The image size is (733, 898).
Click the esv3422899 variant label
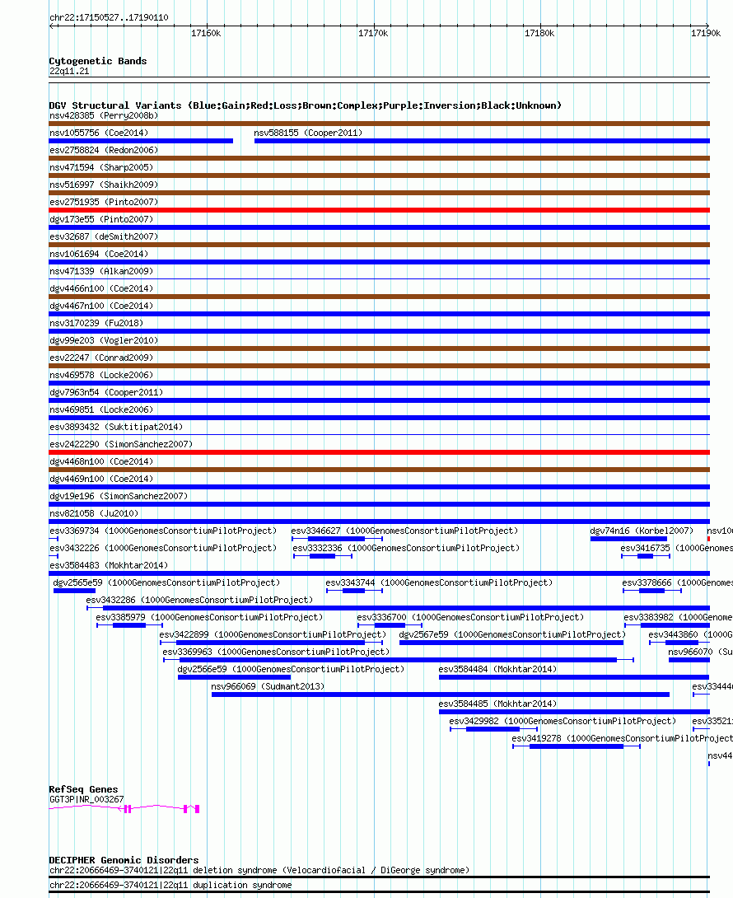(x=273, y=634)
